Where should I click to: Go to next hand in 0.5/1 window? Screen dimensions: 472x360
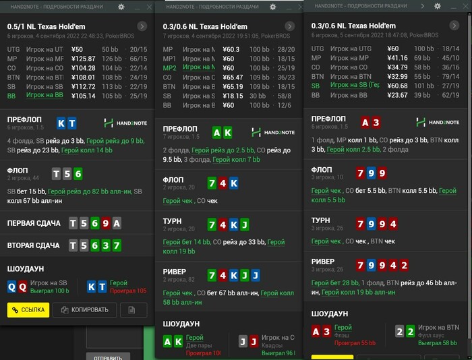click(142, 26)
